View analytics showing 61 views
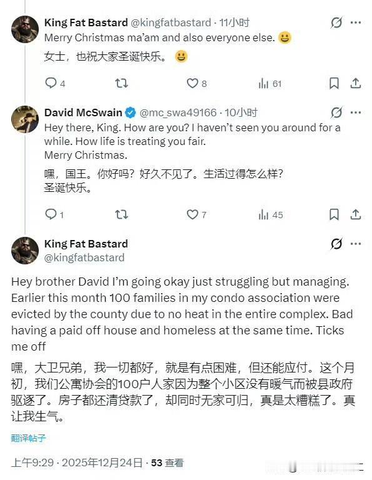The image size is (372, 480). [x=269, y=83]
